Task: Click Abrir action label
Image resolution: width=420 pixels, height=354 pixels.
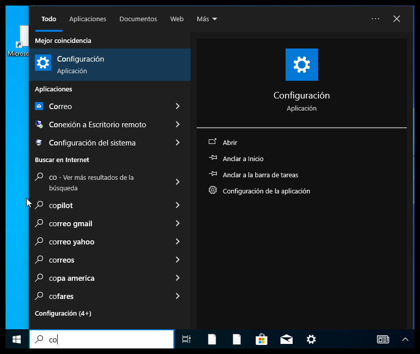Action: coord(230,142)
